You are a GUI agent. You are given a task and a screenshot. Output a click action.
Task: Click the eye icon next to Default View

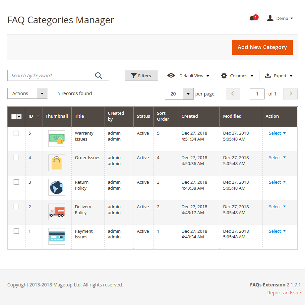[x=171, y=76]
